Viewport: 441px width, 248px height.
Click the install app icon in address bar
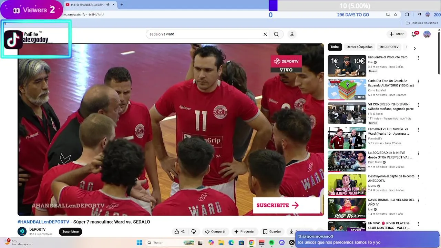[x=388, y=14]
